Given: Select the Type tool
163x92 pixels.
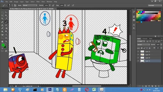Looking at the screenshot, I should click(x=6, y=35).
